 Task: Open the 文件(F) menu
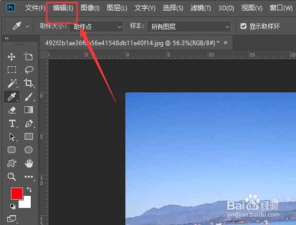(35, 8)
